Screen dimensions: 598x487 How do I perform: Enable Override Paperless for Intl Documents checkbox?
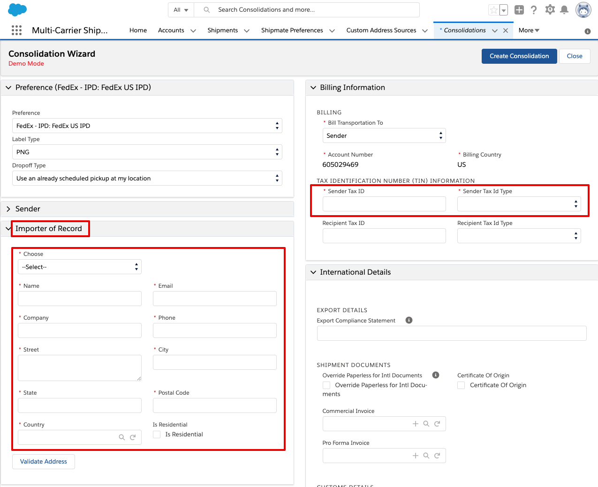[326, 385]
